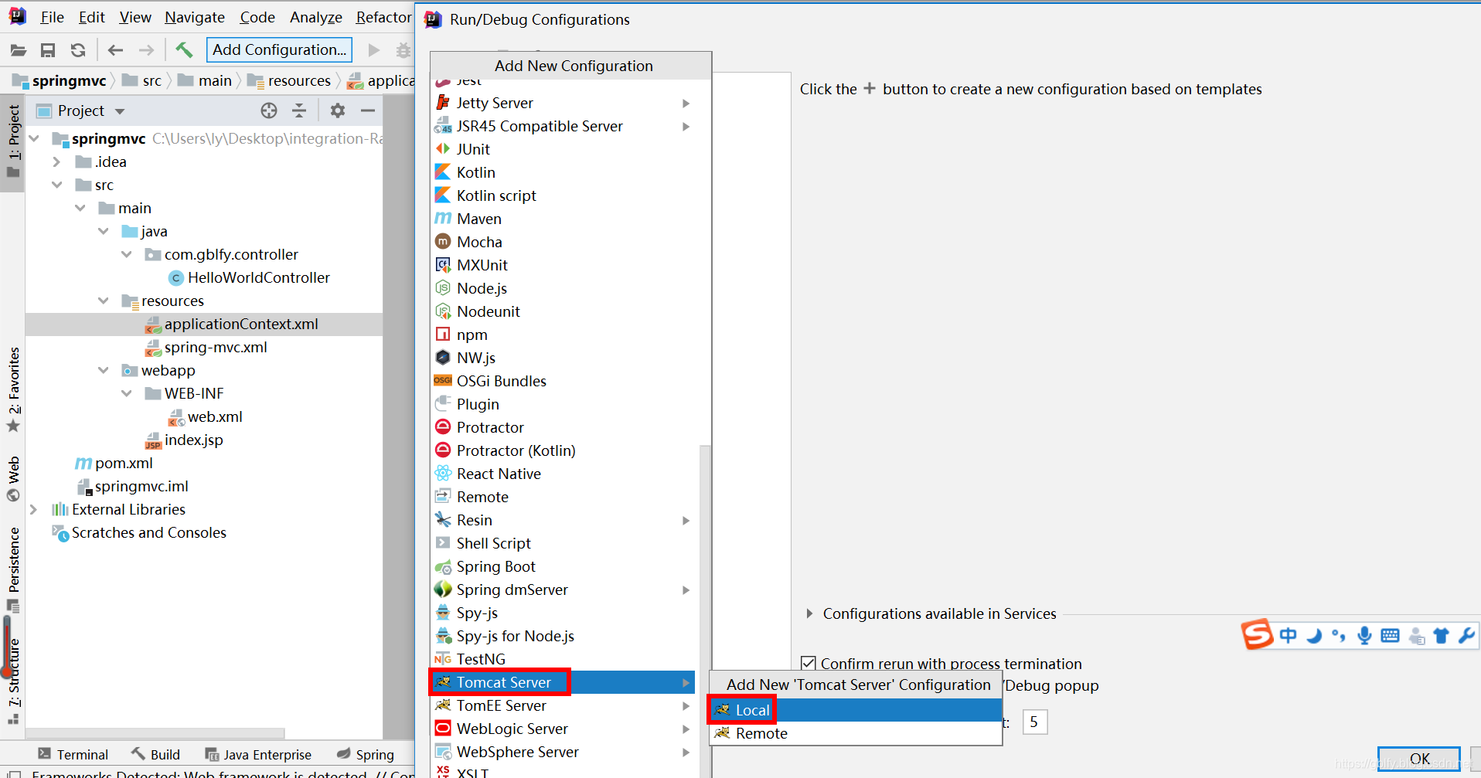Select index.jsp in the project tree
This screenshot has width=1481, height=778.
click(184, 440)
